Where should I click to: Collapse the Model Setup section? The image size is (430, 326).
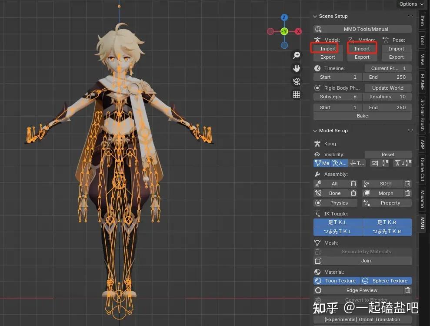(x=315, y=130)
